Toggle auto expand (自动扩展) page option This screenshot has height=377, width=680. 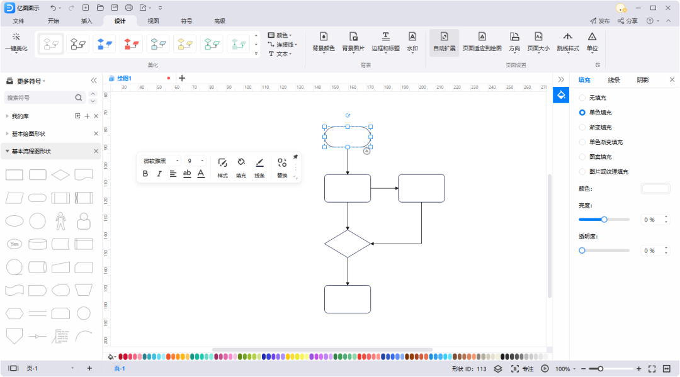coord(445,42)
